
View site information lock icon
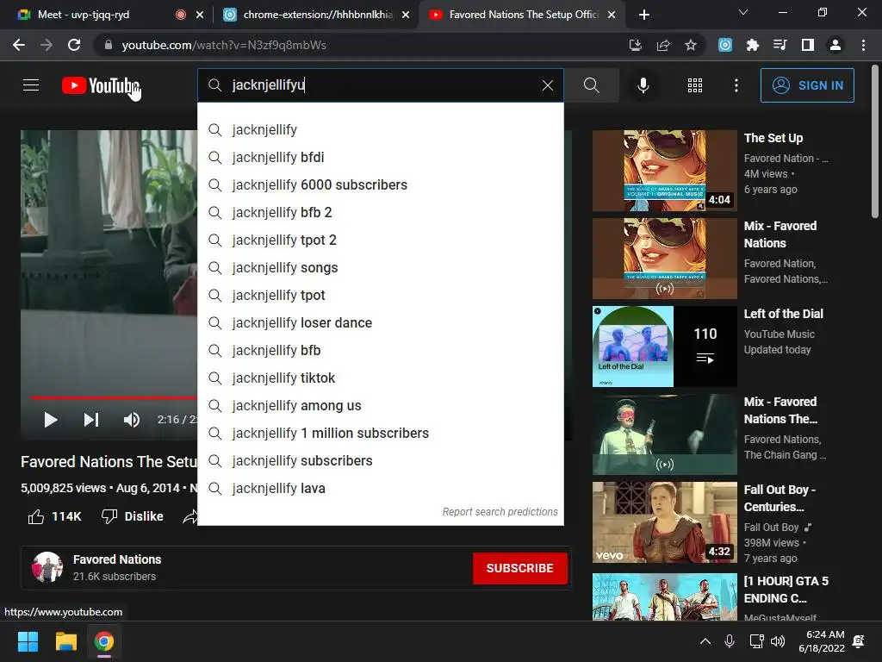tap(108, 45)
